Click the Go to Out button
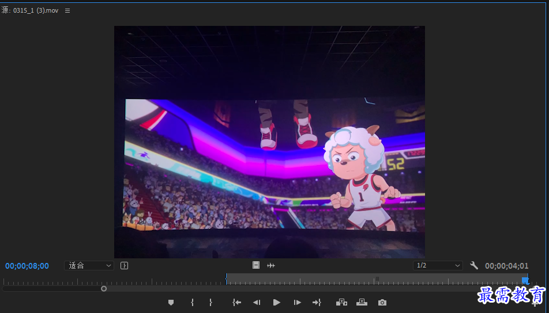549x313 pixels. pyautogui.click(x=317, y=303)
